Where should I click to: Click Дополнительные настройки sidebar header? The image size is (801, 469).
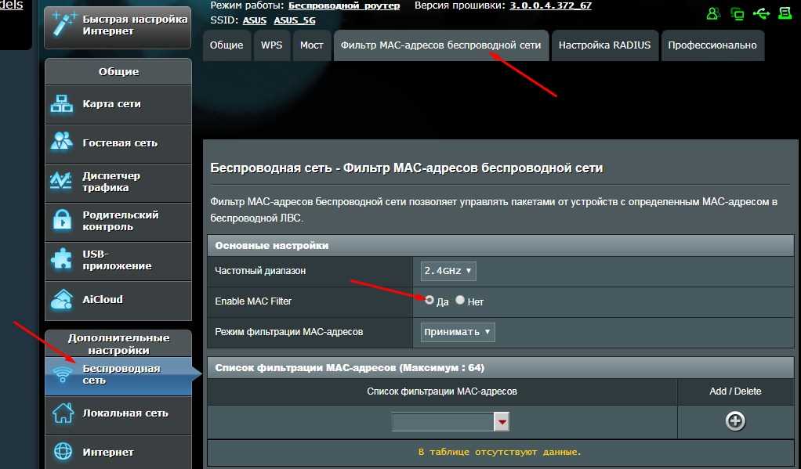(x=118, y=344)
